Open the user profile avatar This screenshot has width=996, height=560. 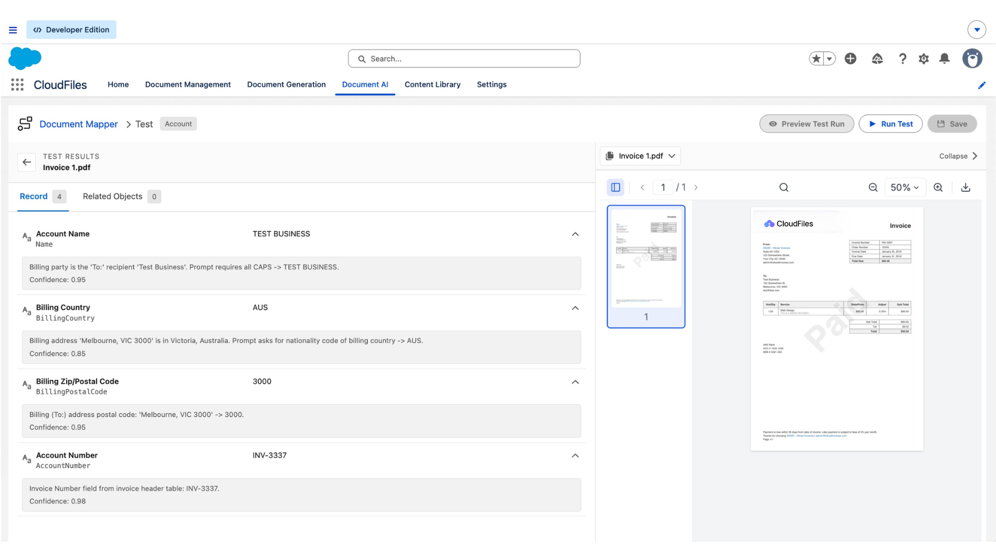point(972,59)
